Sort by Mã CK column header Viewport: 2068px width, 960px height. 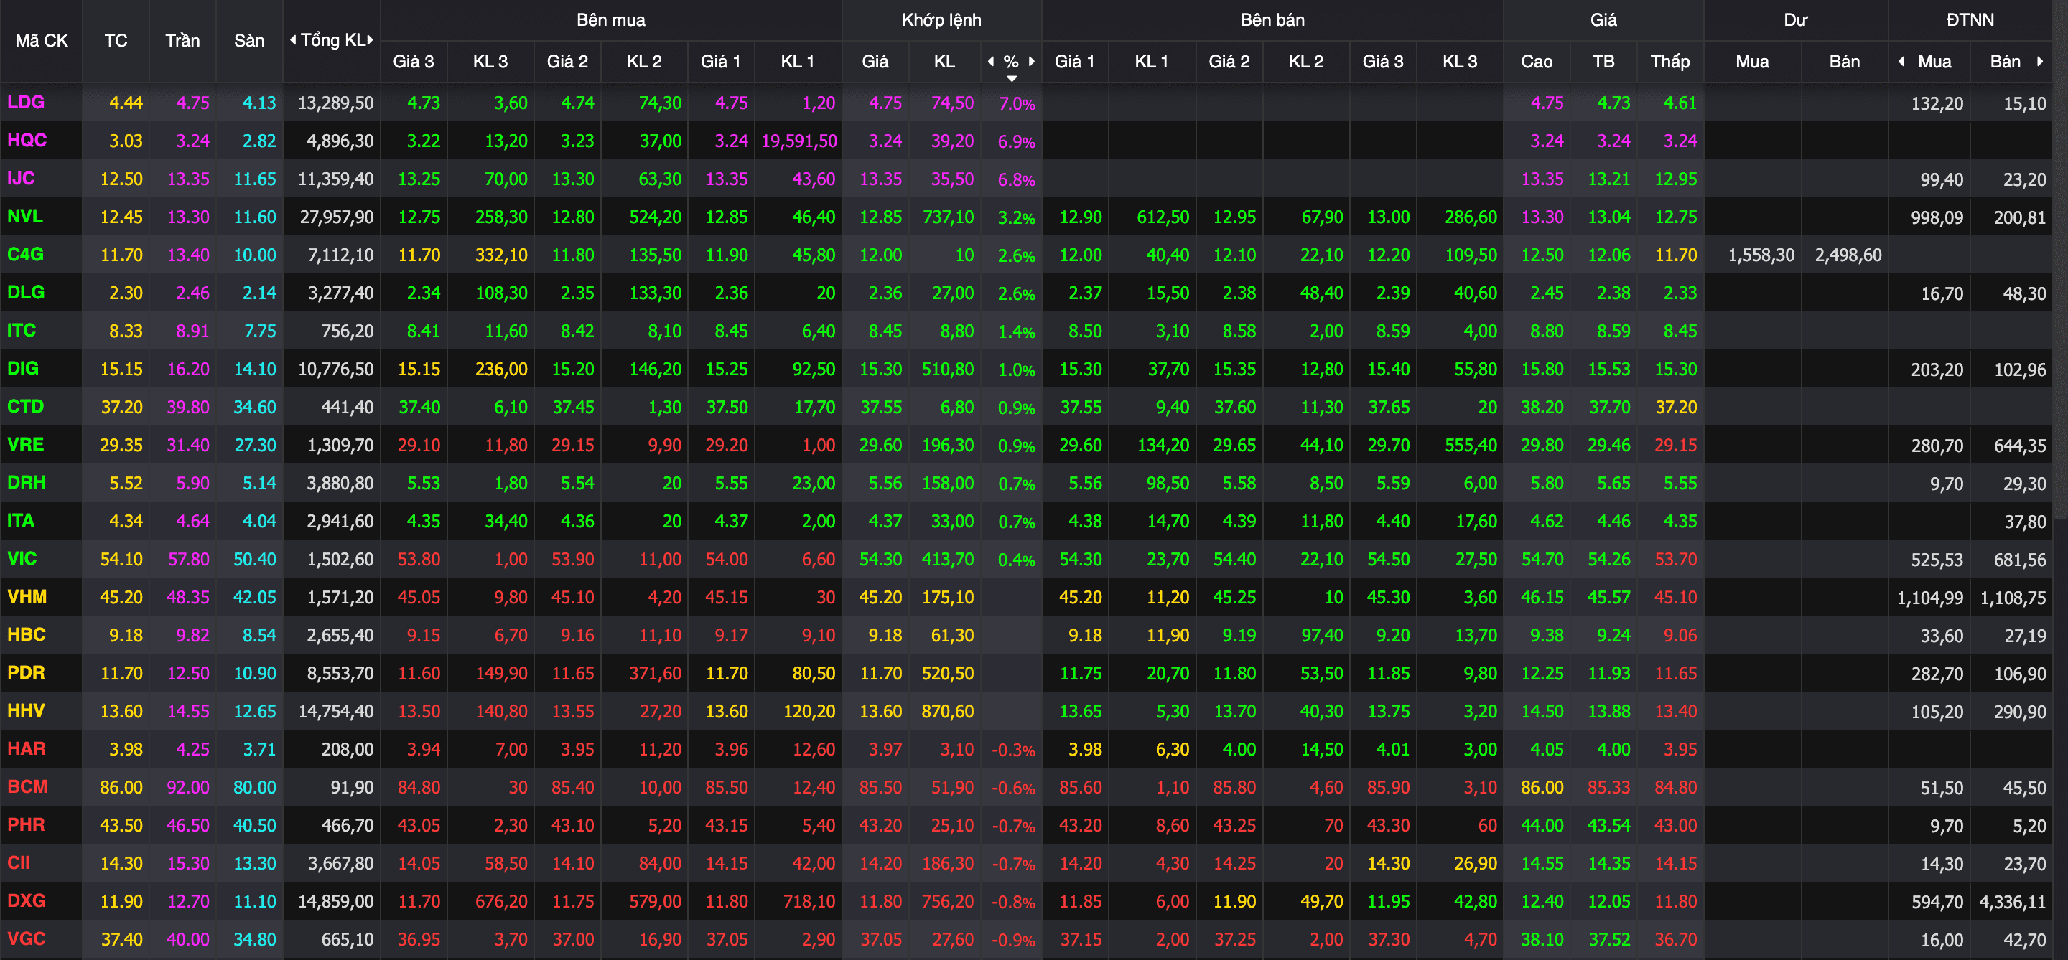pyautogui.click(x=41, y=41)
